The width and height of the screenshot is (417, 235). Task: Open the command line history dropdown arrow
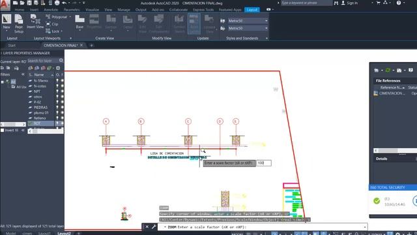pos(365,227)
